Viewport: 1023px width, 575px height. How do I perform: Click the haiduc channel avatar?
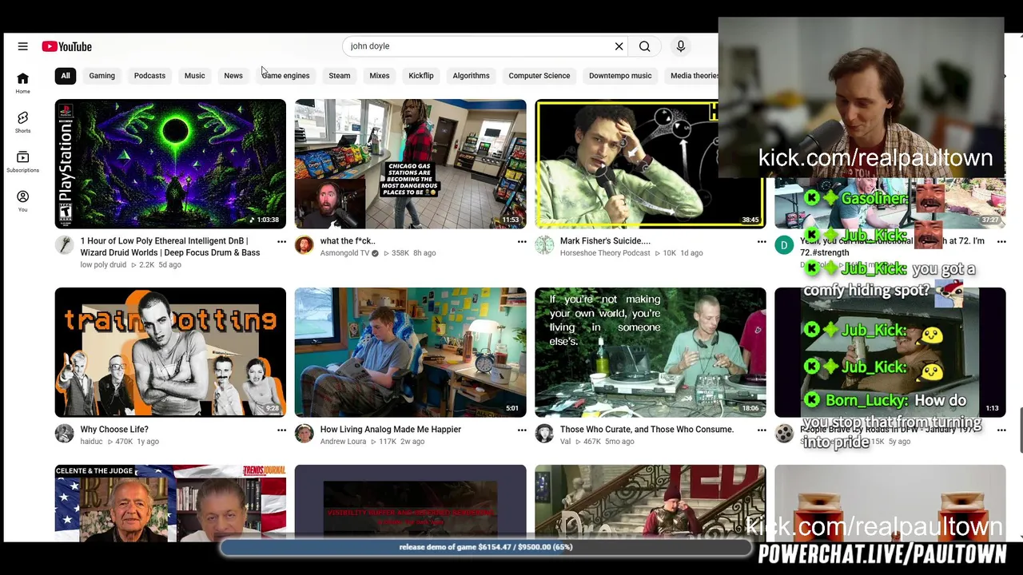coord(64,434)
